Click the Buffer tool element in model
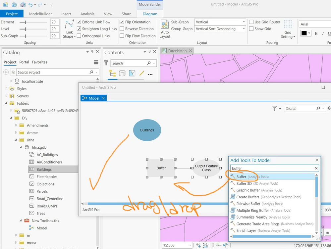The image size is (331, 249). (x=161, y=168)
